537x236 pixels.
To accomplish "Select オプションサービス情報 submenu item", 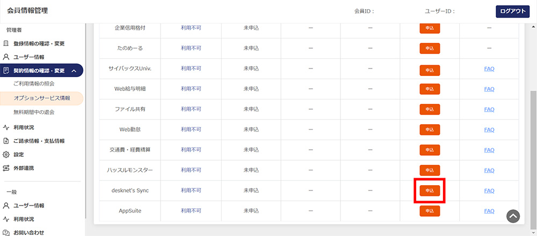I will [x=42, y=98].
